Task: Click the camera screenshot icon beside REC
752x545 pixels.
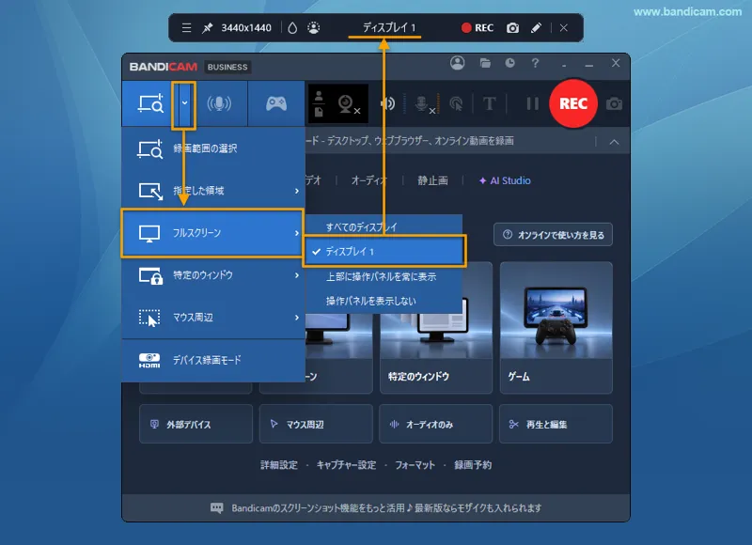Action: (614, 103)
